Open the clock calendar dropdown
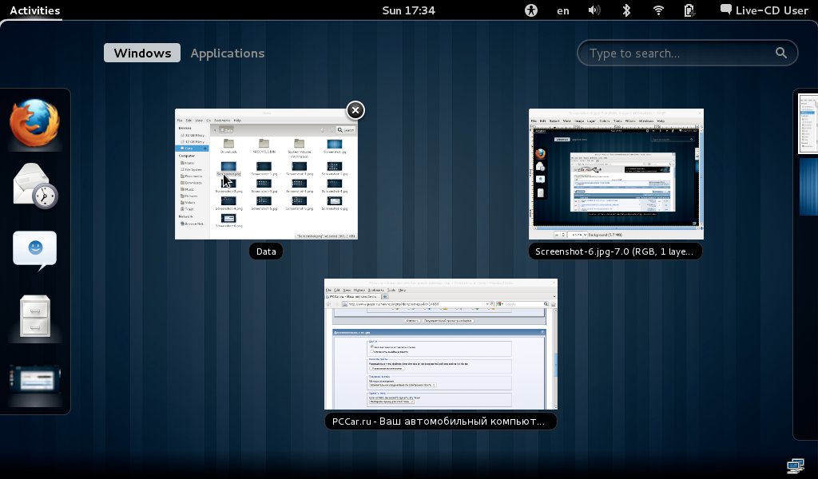818x479 pixels. [x=408, y=10]
